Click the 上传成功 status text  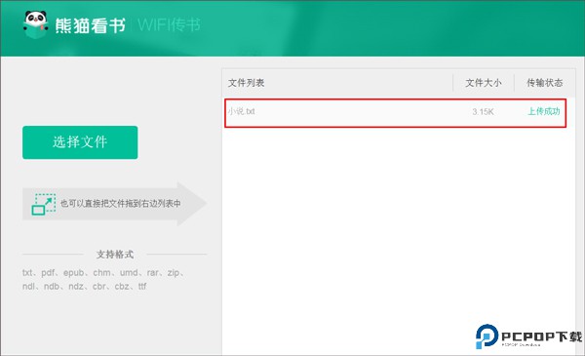click(x=544, y=111)
